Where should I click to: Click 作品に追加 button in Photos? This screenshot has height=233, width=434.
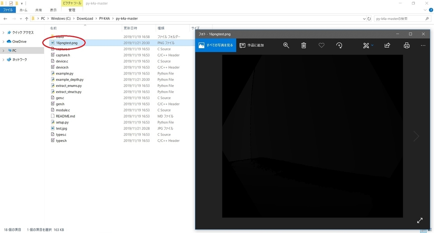[252, 45]
